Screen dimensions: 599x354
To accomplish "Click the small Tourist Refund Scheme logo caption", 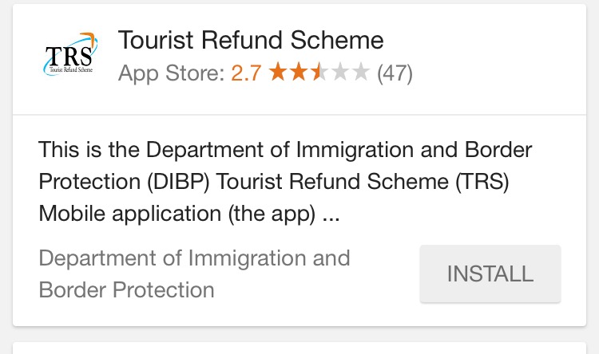I will click(71, 69).
